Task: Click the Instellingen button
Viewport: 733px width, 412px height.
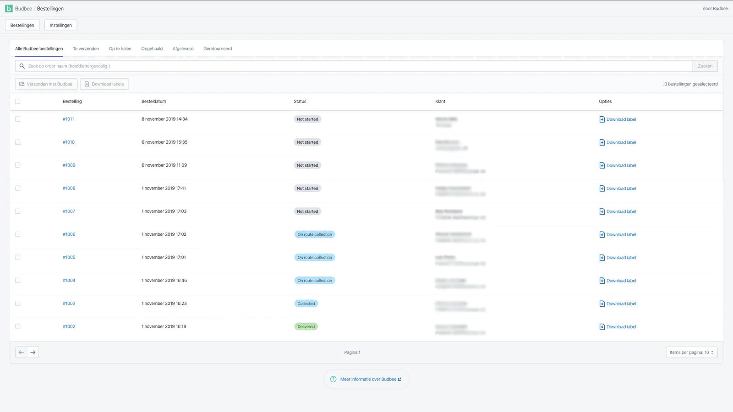Action: [x=60, y=25]
